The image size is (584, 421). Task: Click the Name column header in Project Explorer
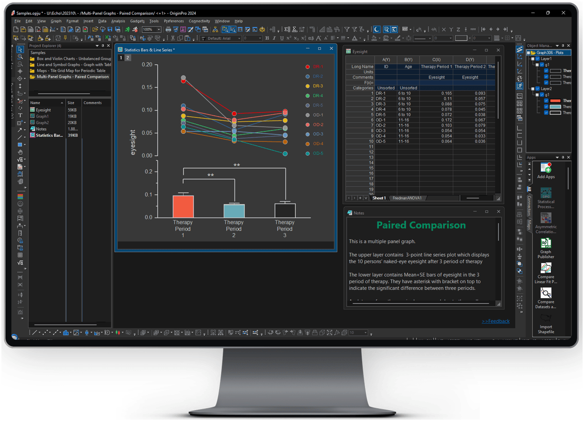pyautogui.click(x=47, y=103)
